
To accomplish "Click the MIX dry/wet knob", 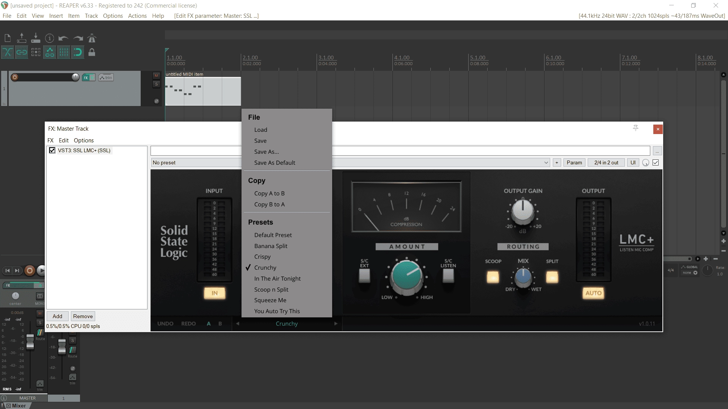I will click(523, 276).
